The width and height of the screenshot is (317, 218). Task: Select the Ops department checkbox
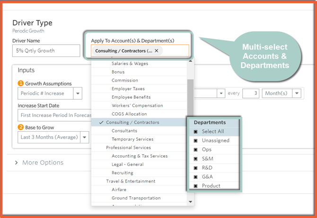click(x=196, y=150)
